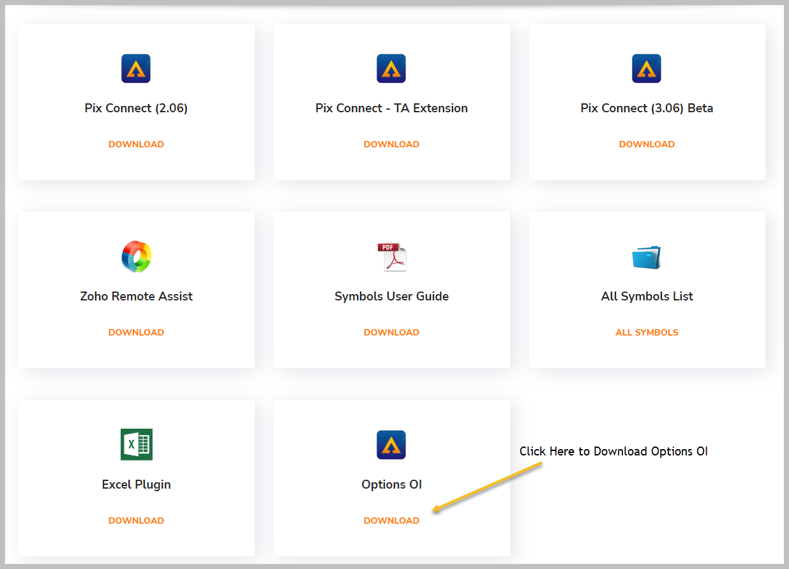Click the 'Symbols User Guide' title text
This screenshot has width=789, height=569.
point(391,297)
